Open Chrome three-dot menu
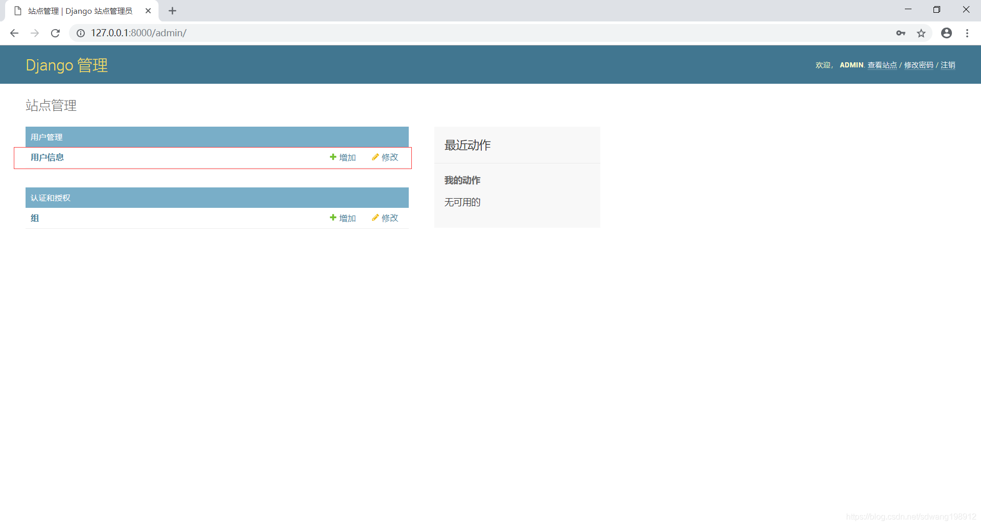Image resolution: width=981 pixels, height=526 pixels. tap(967, 33)
